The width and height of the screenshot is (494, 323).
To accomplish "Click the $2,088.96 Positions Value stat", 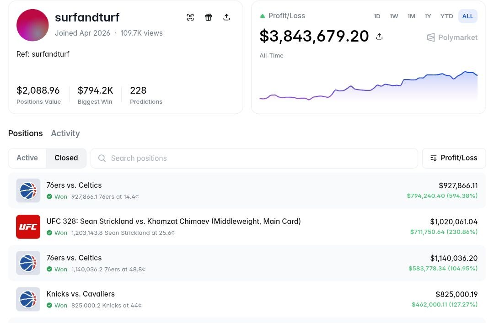I will [x=38, y=95].
